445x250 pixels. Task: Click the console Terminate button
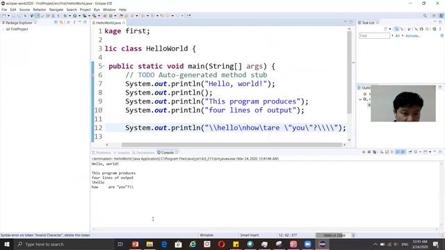pos(364,152)
